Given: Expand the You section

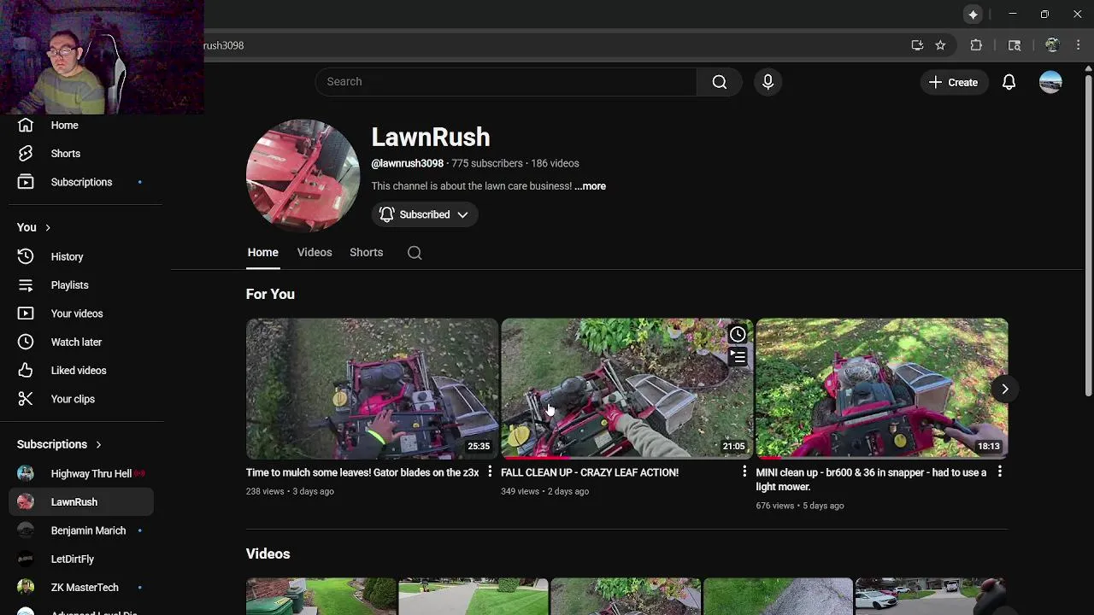Looking at the screenshot, I should (34, 227).
